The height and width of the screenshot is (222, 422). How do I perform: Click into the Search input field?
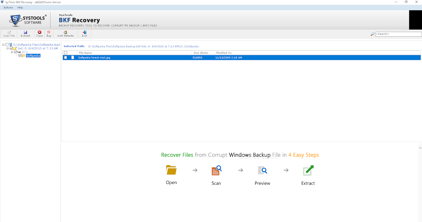[x=398, y=34]
